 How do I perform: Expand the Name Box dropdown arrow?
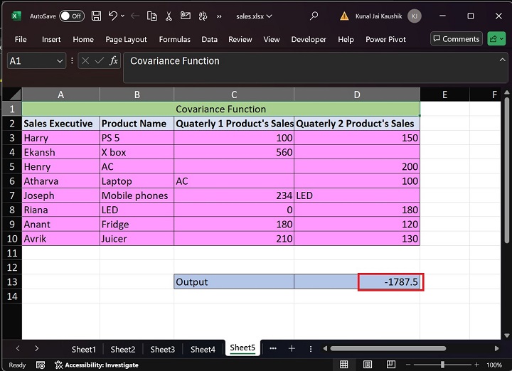(60, 61)
